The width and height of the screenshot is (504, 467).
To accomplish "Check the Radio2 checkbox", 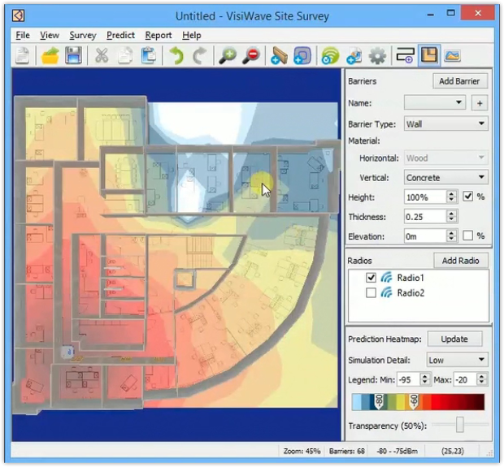I will [x=371, y=292].
